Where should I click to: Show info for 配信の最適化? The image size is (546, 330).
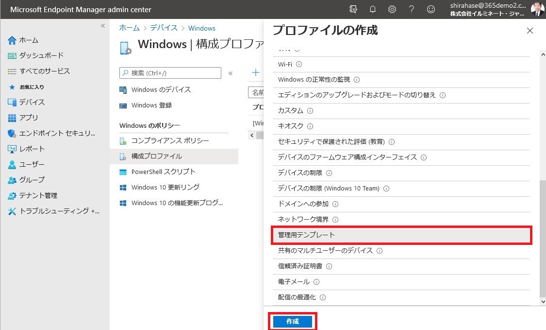click(322, 297)
